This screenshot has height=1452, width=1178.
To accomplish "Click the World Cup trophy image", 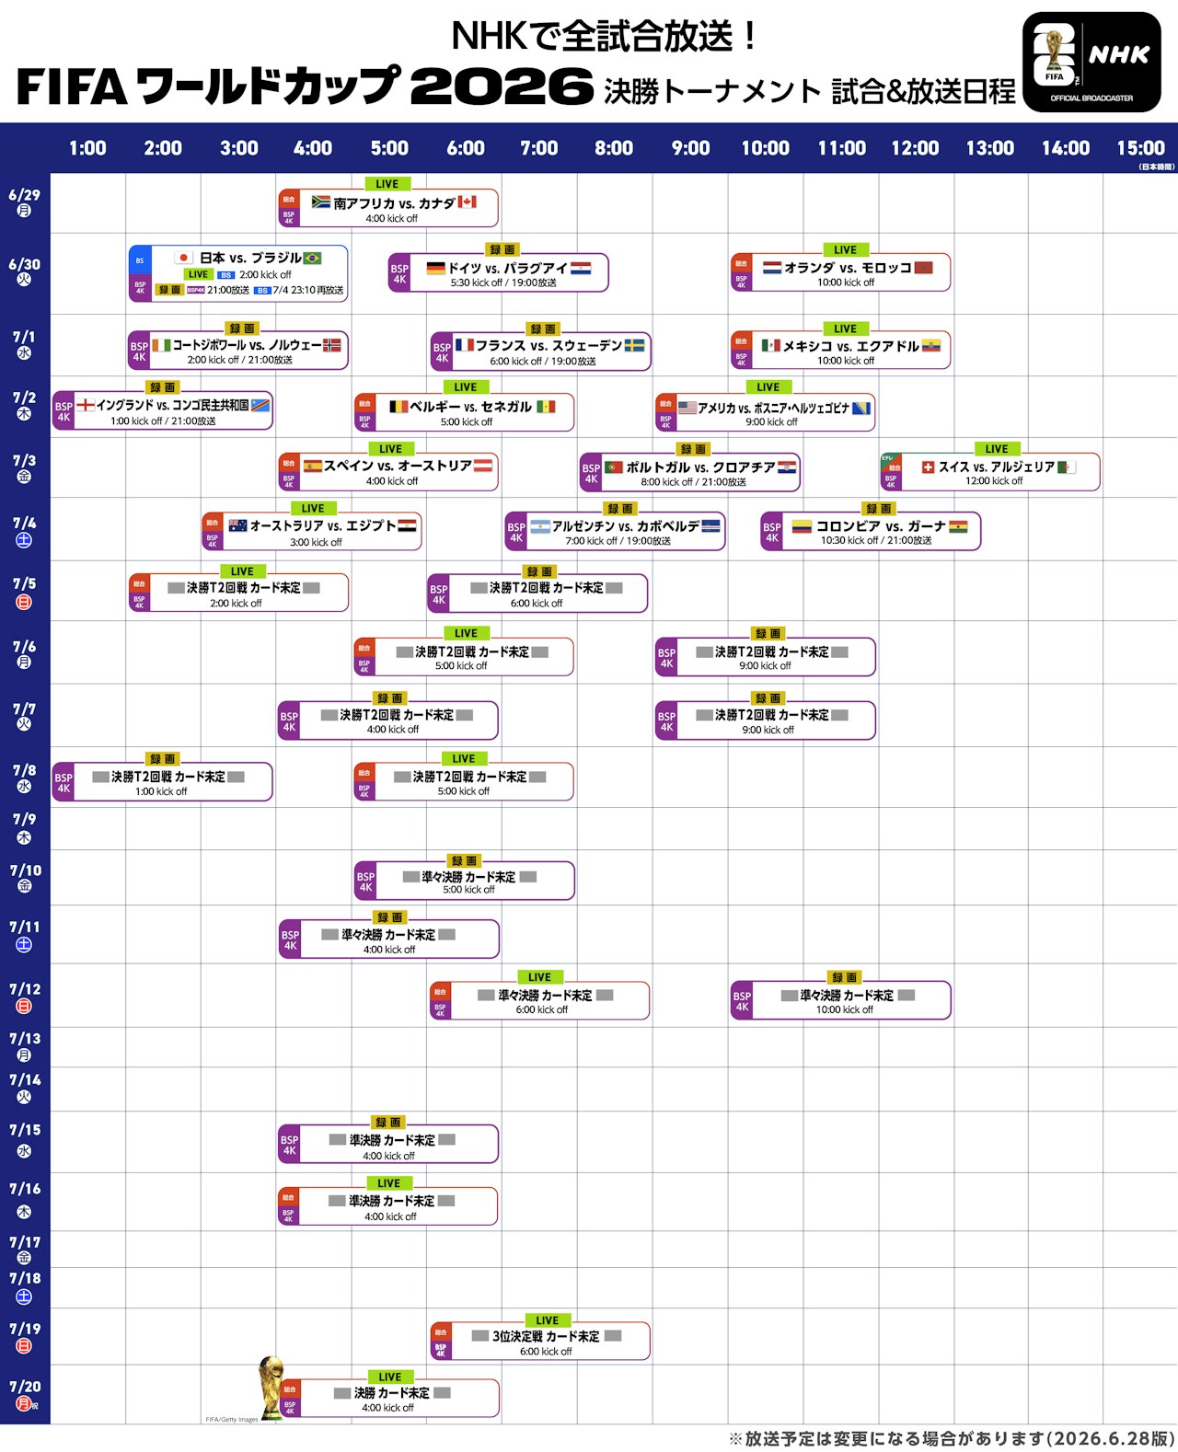I will 271,1387.
